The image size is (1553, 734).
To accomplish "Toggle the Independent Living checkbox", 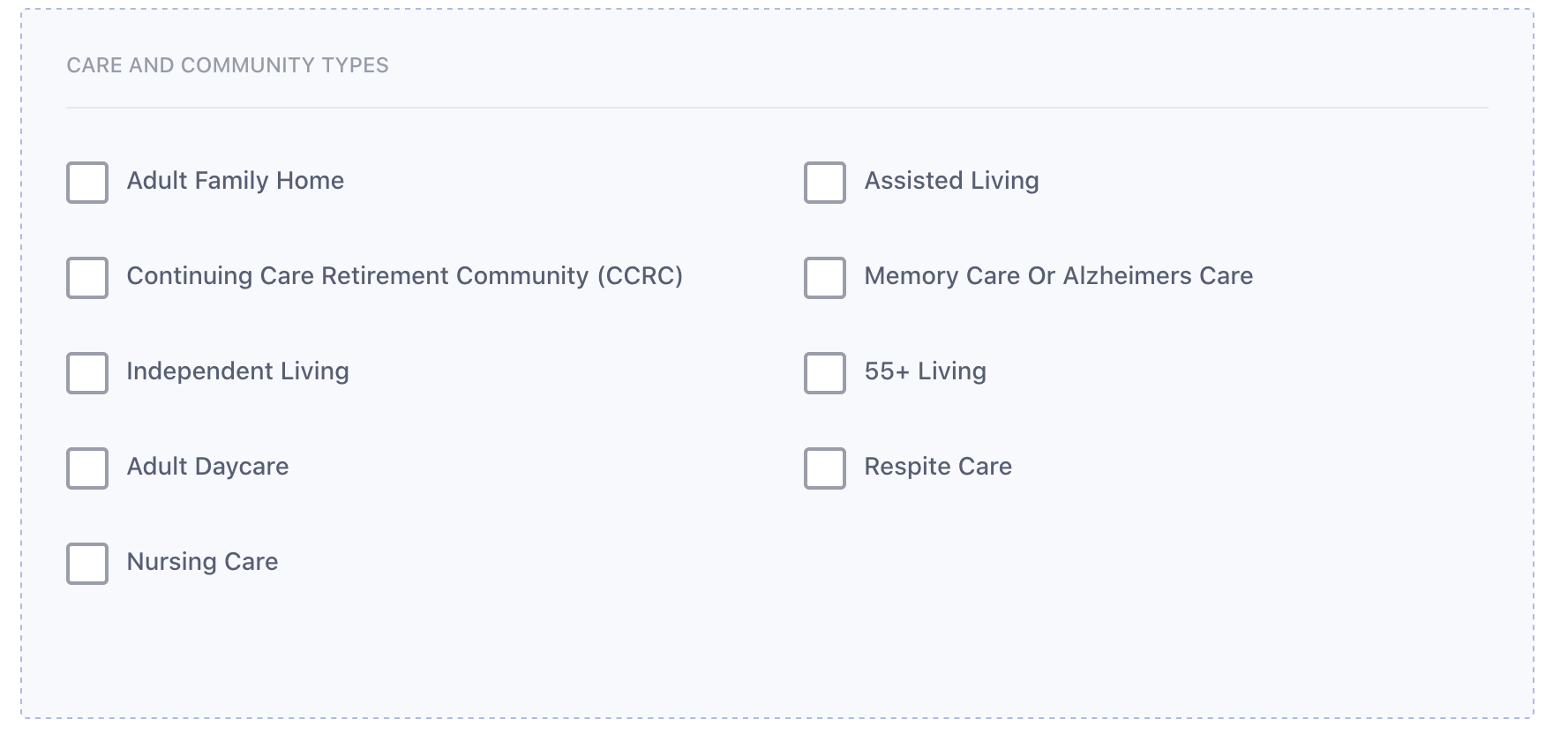I will (87, 373).
